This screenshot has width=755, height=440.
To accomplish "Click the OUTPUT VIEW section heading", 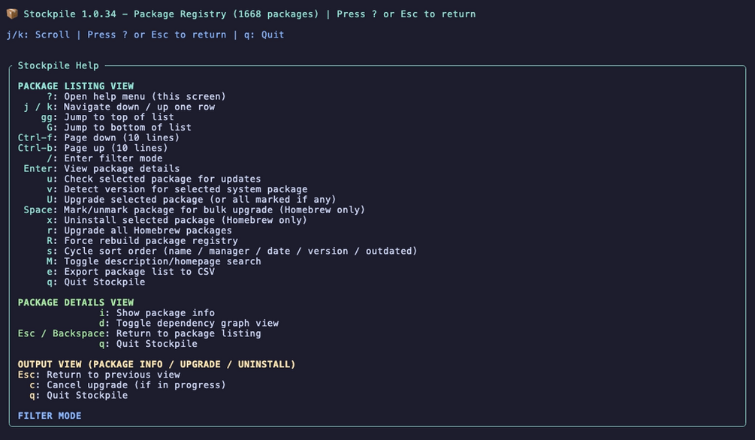I will tap(156, 364).
